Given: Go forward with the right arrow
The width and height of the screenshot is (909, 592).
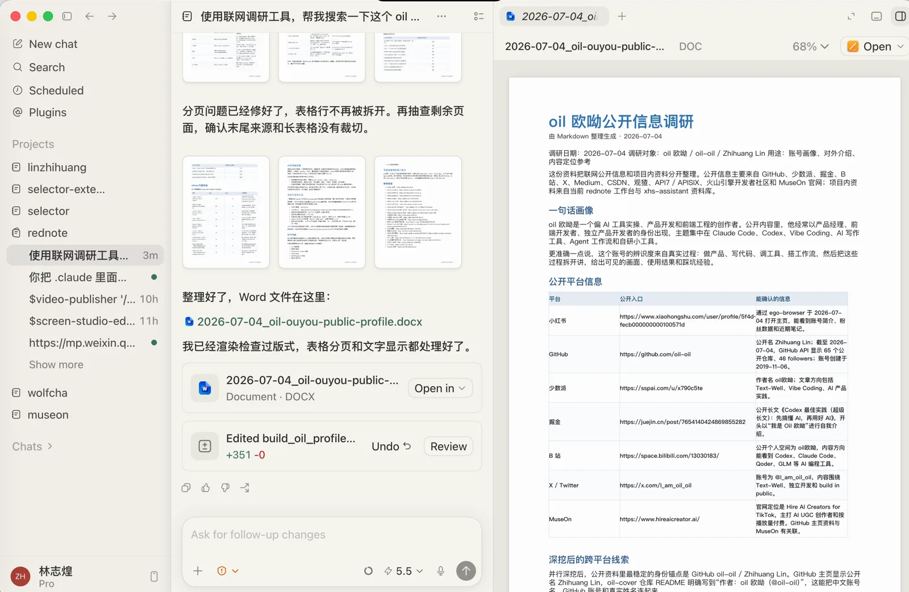Looking at the screenshot, I should click(112, 16).
